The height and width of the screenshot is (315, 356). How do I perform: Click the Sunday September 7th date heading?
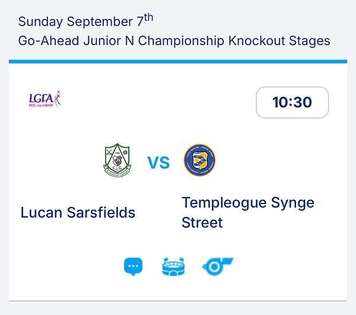85,21
